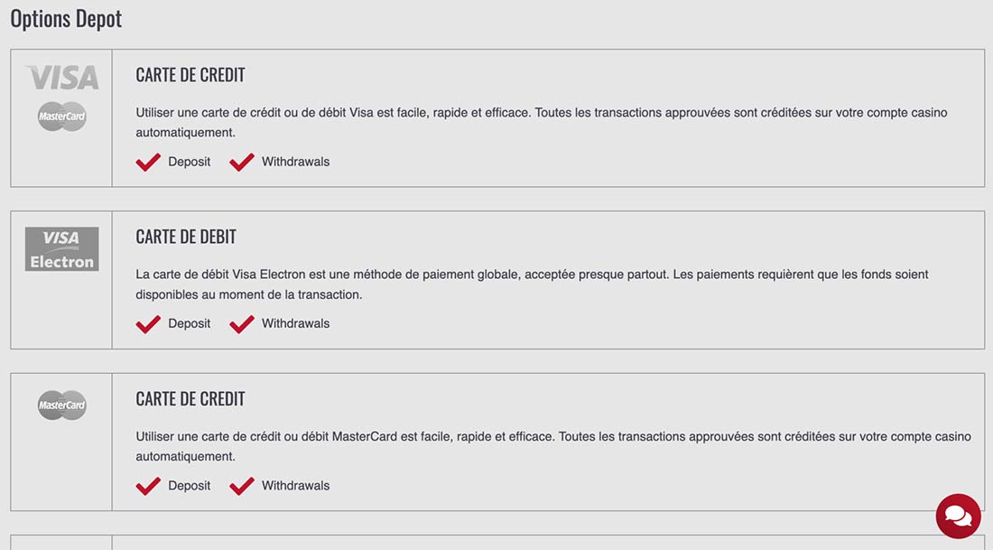Click Withdrawals checkmark in MasterCard row
This screenshot has width=993, height=550.
pos(242,486)
